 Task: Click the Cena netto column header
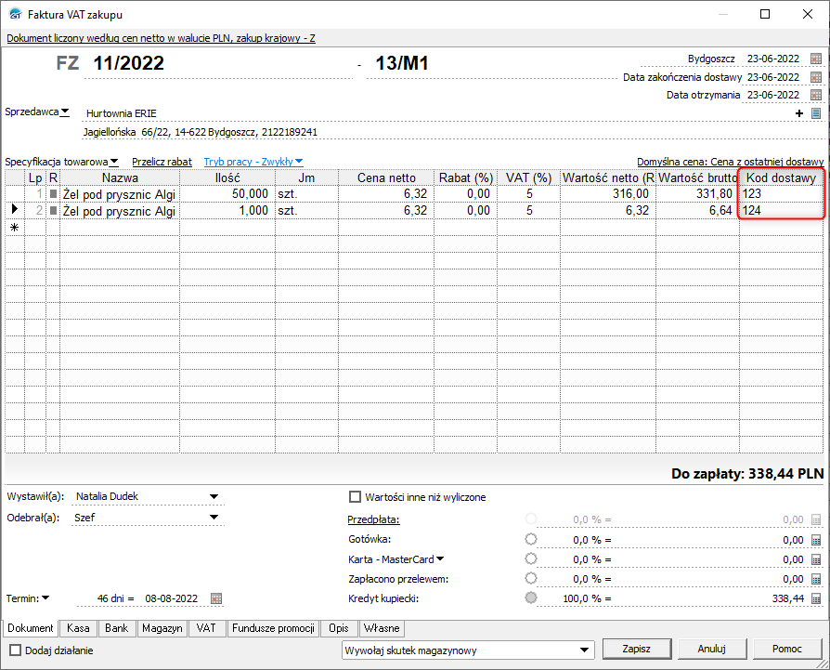pos(386,178)
